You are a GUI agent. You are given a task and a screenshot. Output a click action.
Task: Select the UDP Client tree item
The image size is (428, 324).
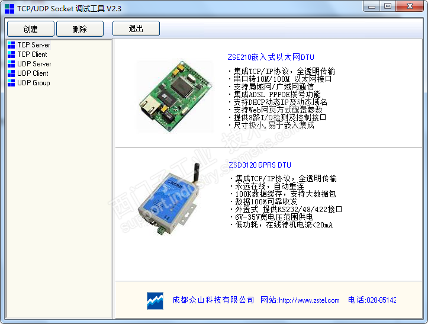[x=33, y=73]
